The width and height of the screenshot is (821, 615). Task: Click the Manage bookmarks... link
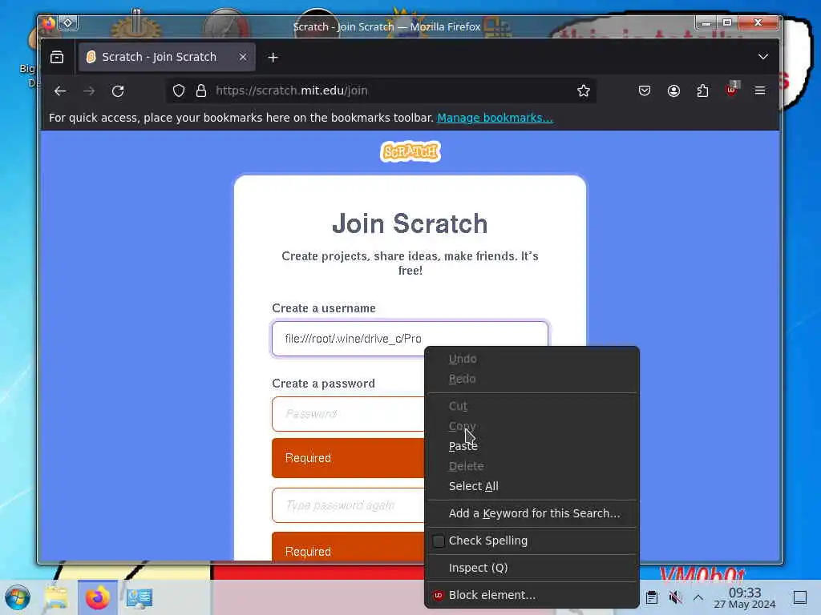coord(495,118)
